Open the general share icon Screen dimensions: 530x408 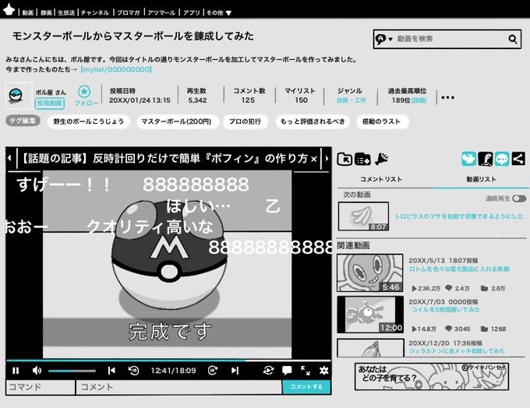[x=518, y=158]
